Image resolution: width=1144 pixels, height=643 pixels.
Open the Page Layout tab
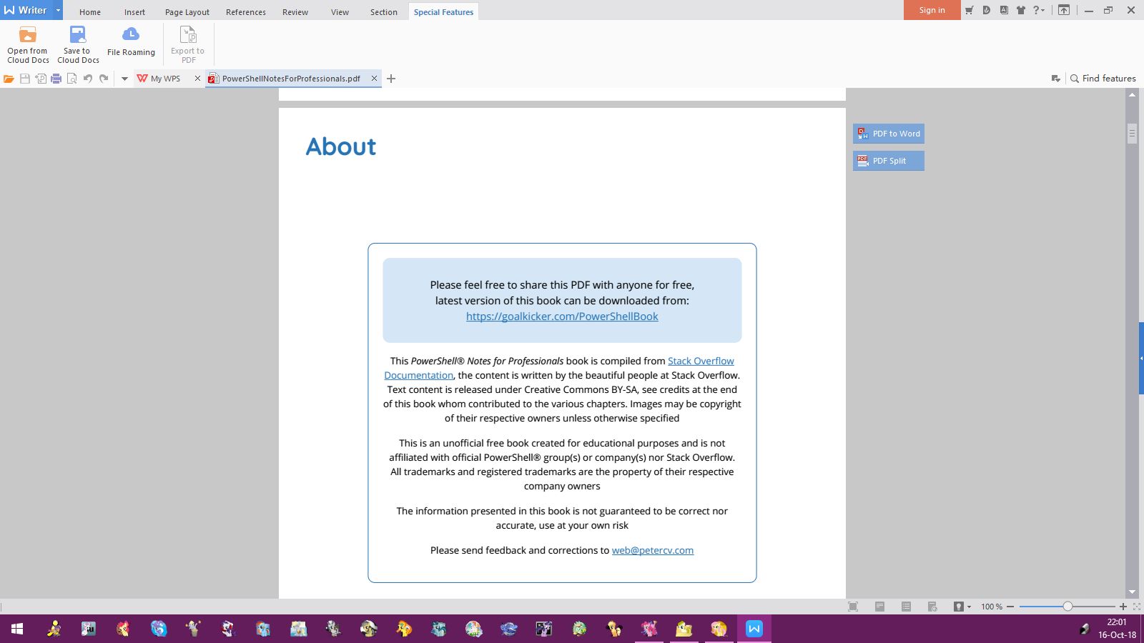tap(187, 12)
